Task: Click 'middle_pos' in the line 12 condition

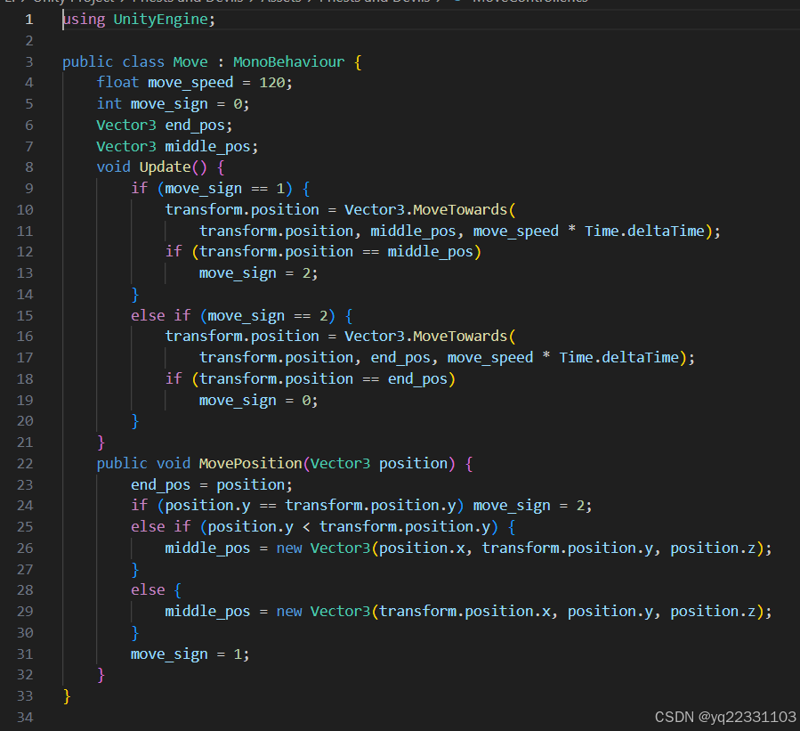Action: coord(430,252)
